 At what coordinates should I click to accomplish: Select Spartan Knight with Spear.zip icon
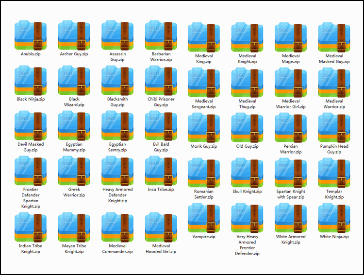291,173
